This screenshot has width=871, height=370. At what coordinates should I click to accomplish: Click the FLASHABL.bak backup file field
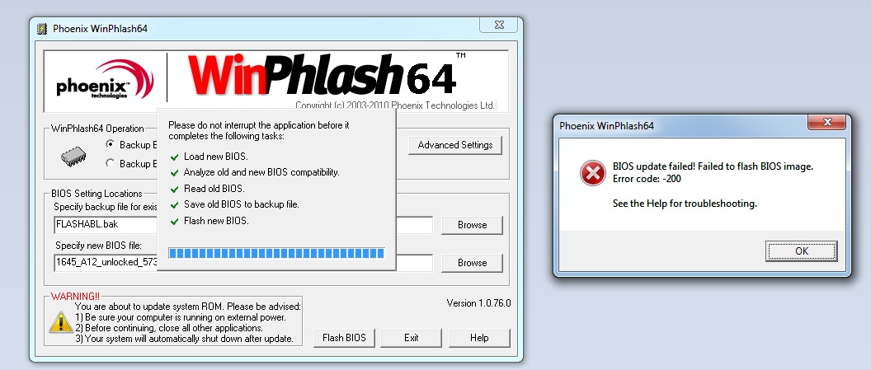106,225
